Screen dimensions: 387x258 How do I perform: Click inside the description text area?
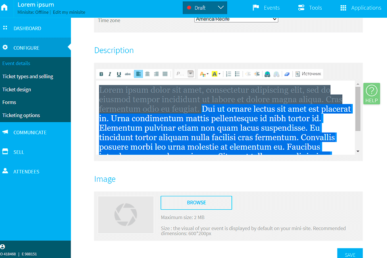click(225, 118)
